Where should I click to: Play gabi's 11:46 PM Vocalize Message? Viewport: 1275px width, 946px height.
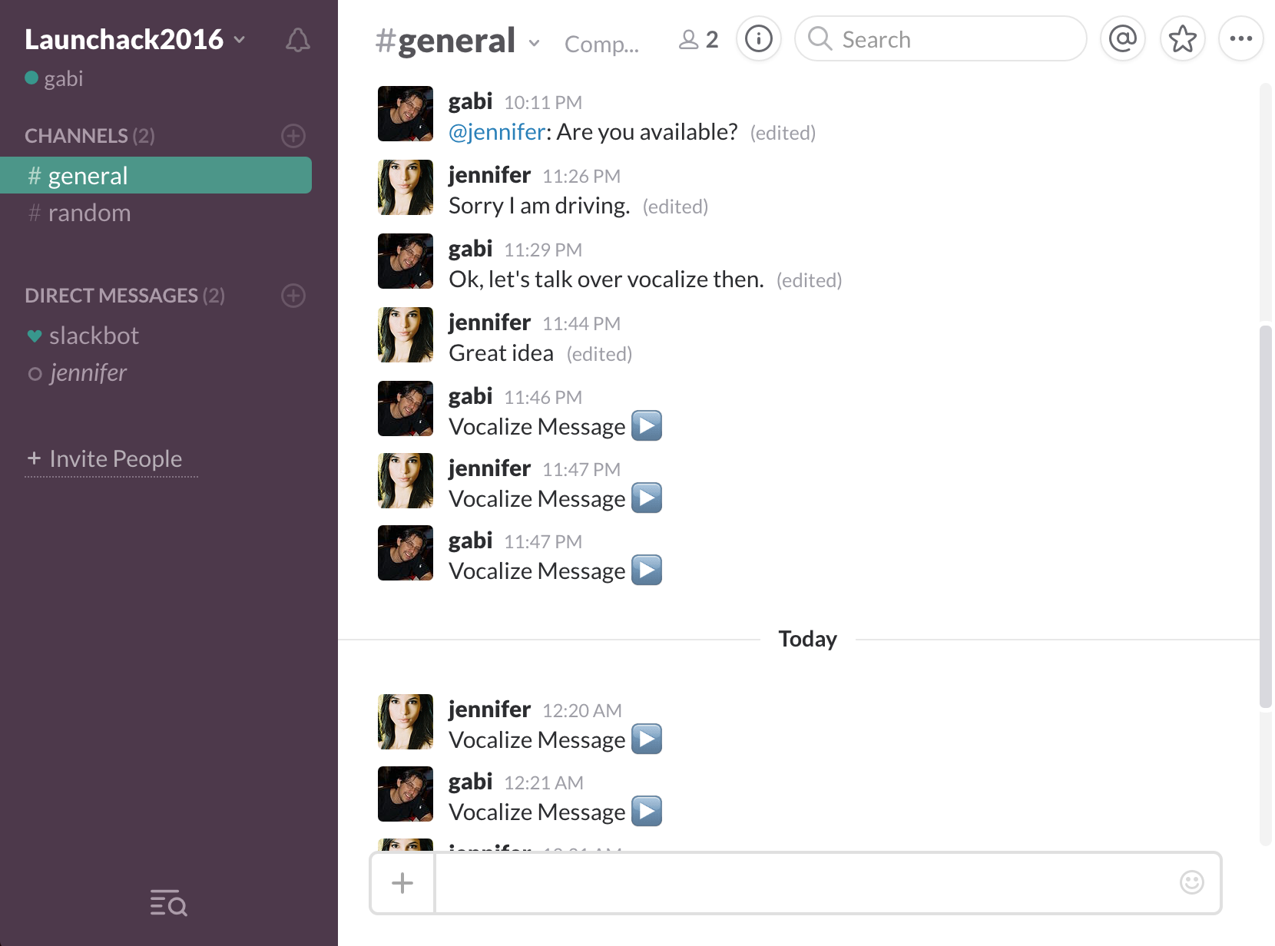coord(647,426)
